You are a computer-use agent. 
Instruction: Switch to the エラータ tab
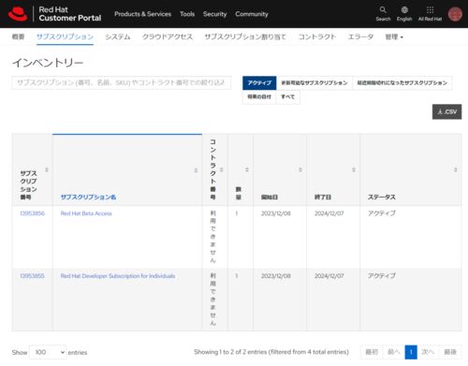360,37
